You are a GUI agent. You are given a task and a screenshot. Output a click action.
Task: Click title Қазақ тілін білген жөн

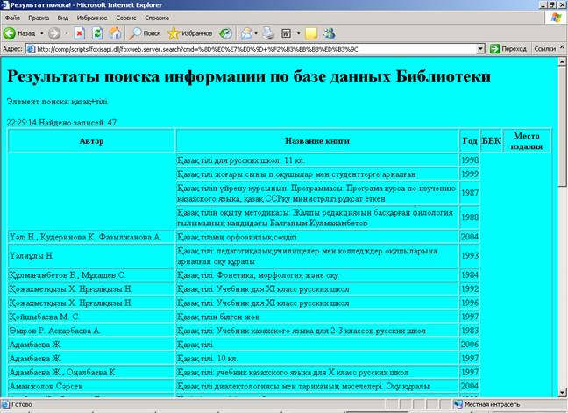coord(218,317)
